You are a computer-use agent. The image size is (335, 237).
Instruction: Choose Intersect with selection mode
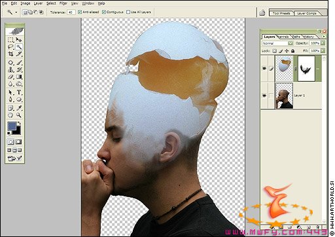point(41,12)
